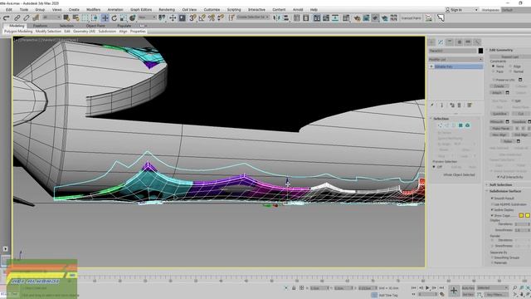The image size is (531, 299).
Task: Click the Align tool icon
Action: 285,18
